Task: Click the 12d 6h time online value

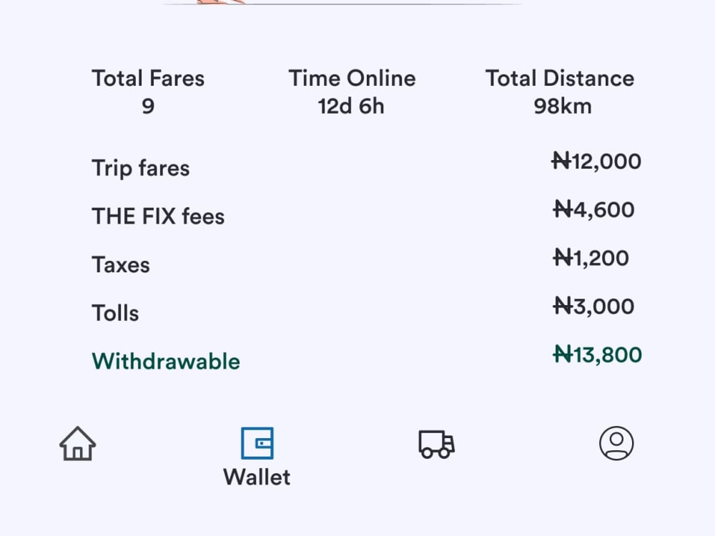Action: point(351,106)
